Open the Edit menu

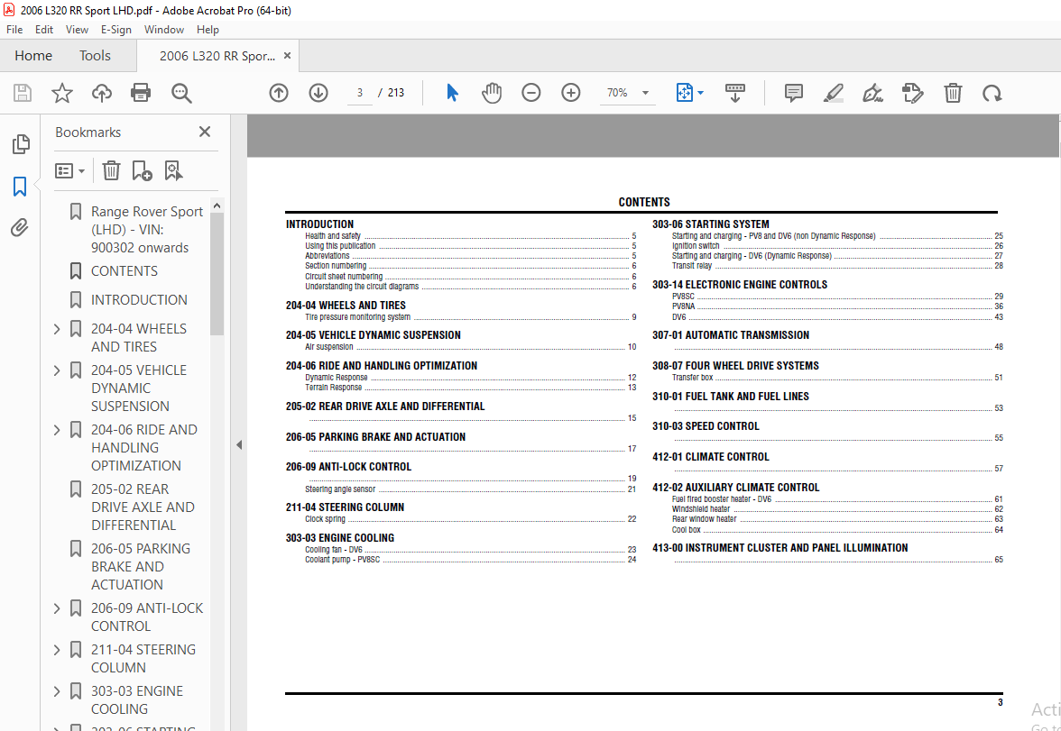(x=44, y=30)
